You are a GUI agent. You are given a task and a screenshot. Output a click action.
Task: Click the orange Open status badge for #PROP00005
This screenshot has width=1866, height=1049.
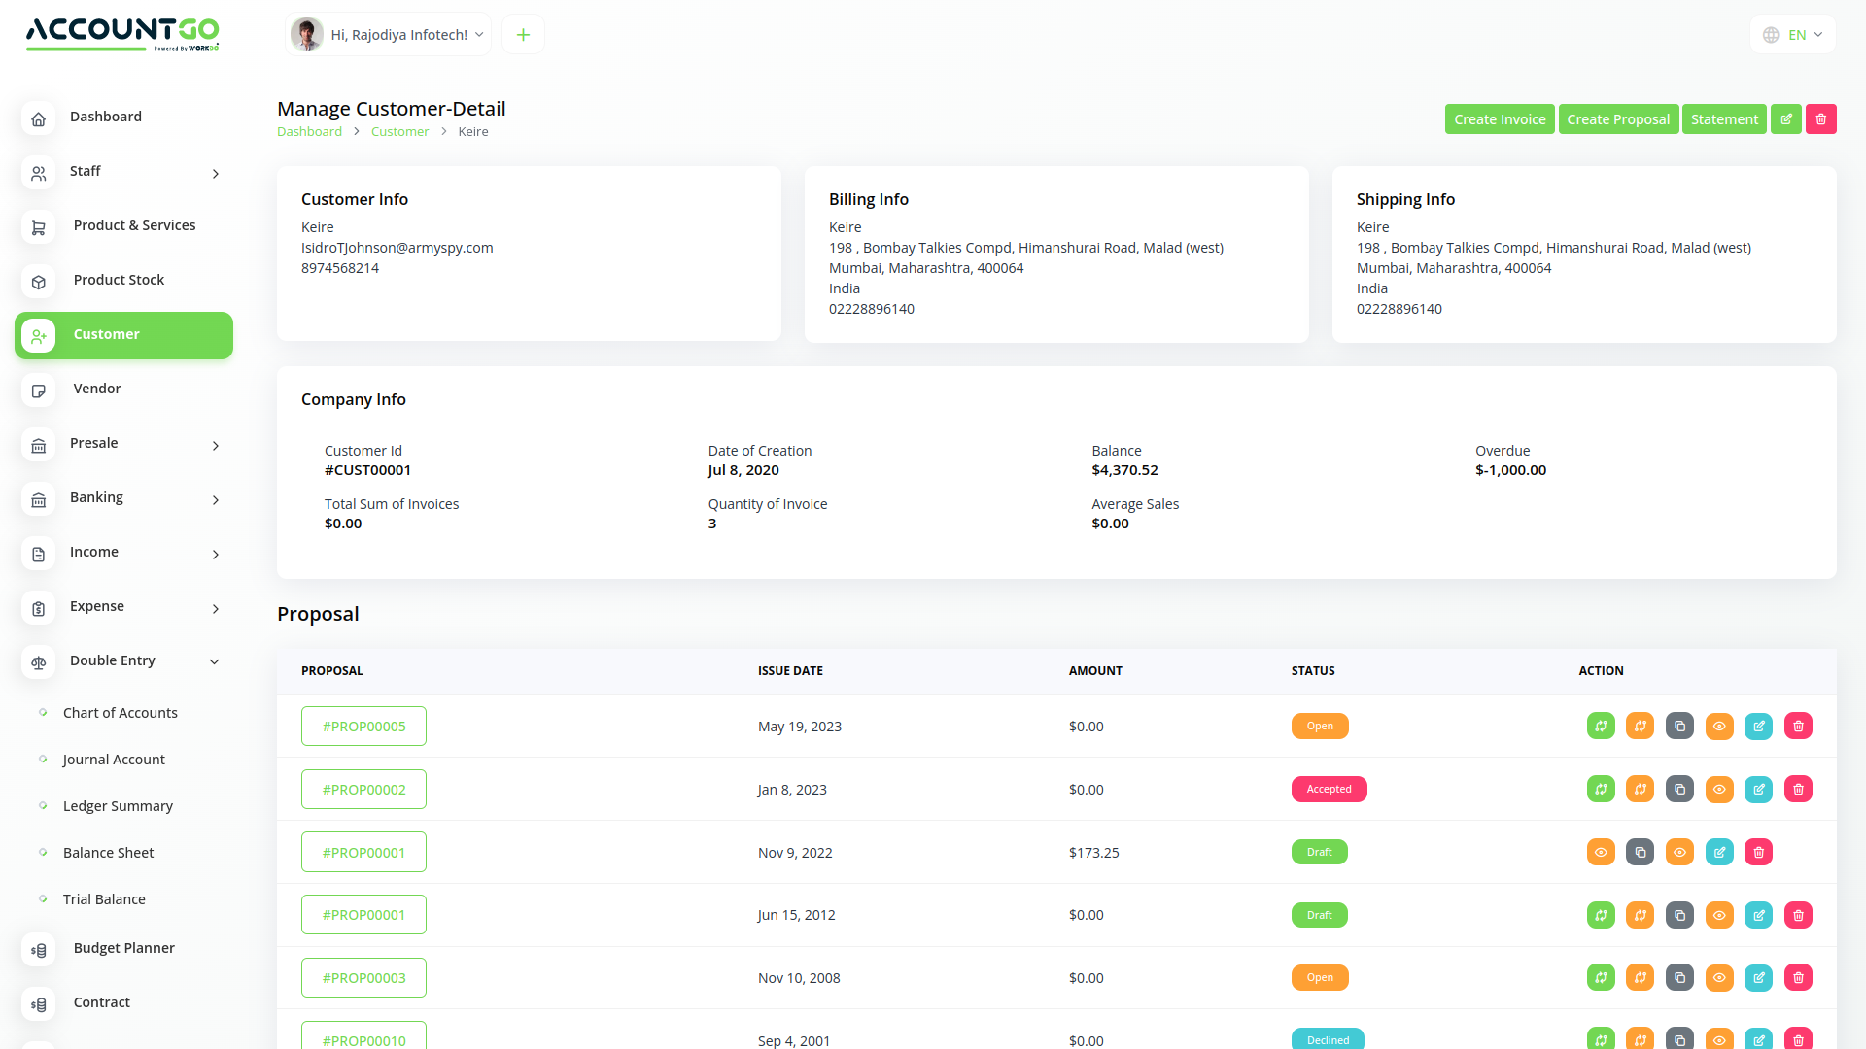[x=1319, y=727]
